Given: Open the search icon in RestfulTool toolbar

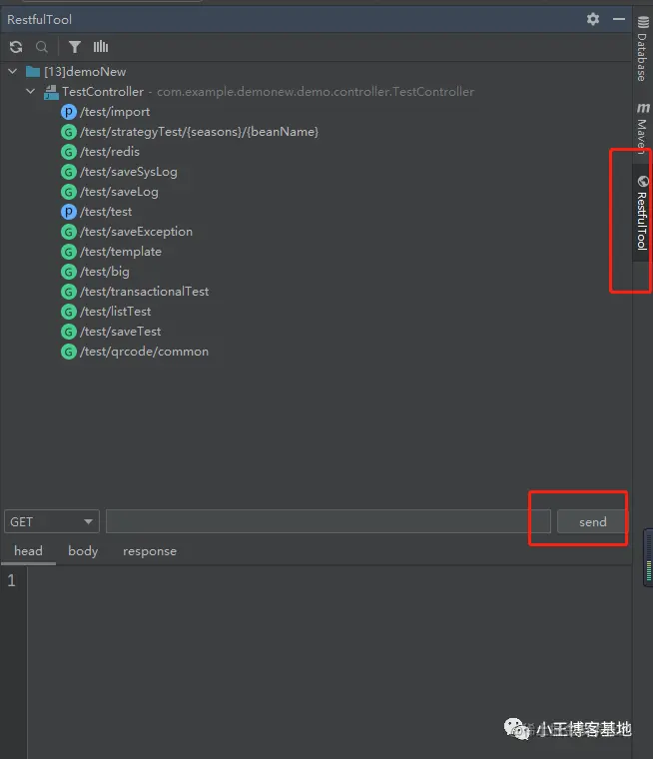Looking at the screenshot, I should coord(42,47).
